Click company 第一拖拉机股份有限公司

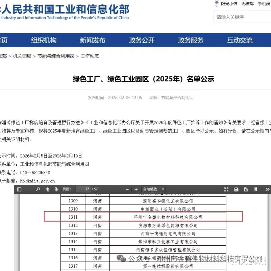tap(168, 266)
